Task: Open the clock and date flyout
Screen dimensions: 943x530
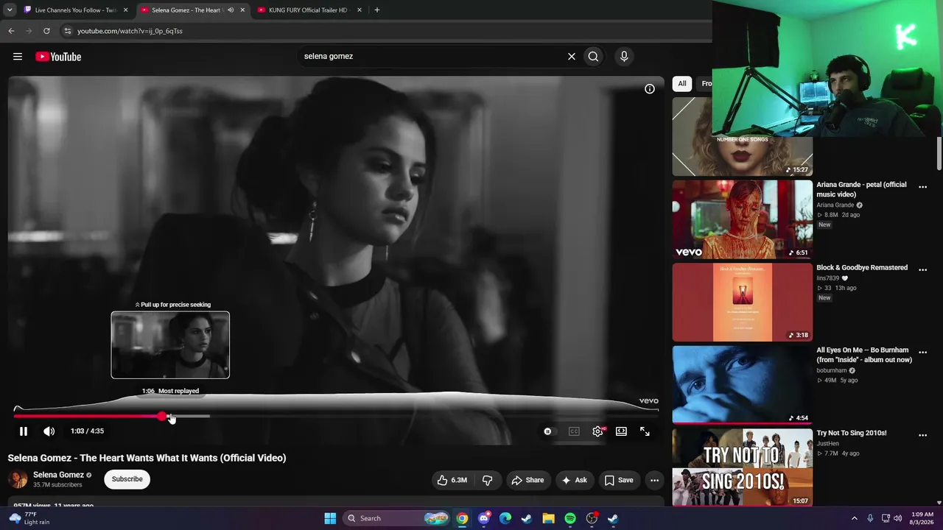Action: pos(922,518)
